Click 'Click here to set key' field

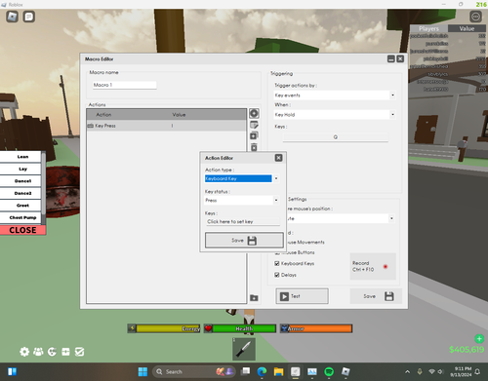coord(242,221)
